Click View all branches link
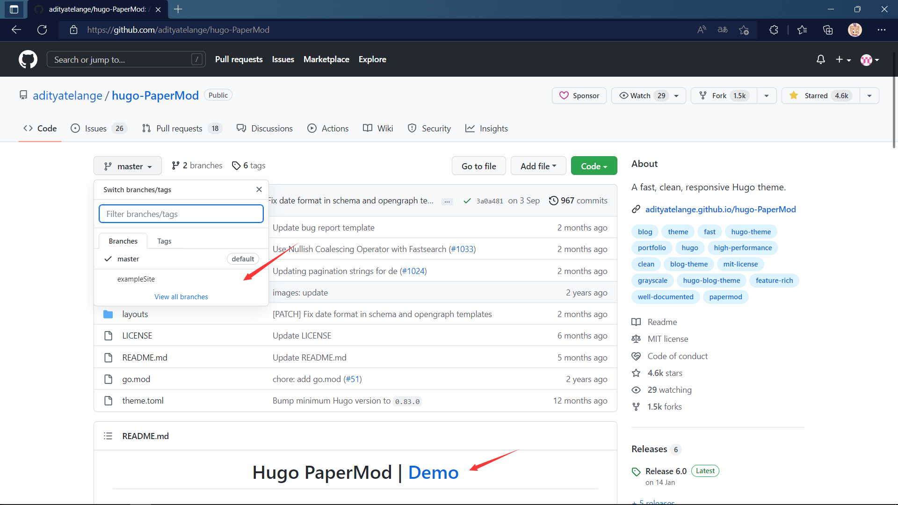Viewport: 898px width, 505px height. (x=181, y=296)
